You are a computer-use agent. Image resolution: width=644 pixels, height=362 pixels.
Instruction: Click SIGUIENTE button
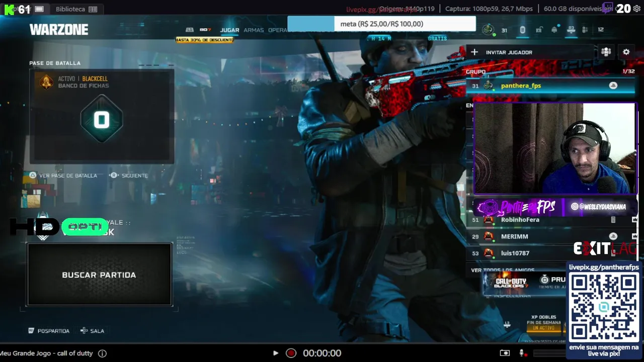pyautogui.click(x=129, y=175)
